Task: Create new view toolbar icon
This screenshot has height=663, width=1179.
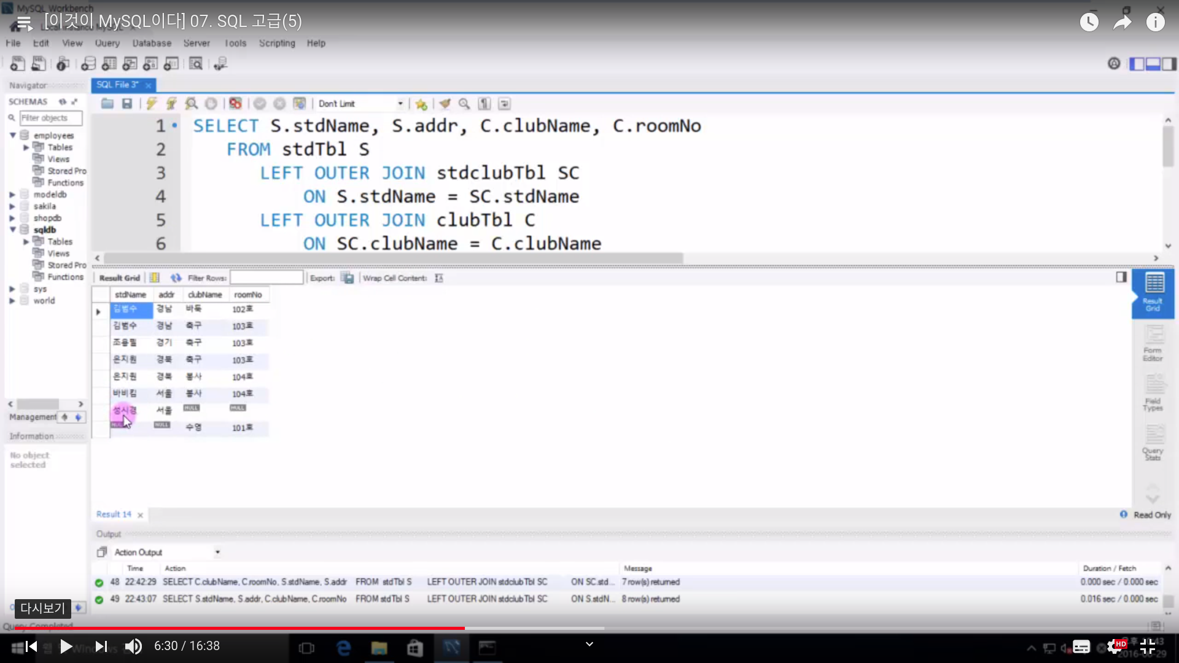Action: click(x=130, y=63)
